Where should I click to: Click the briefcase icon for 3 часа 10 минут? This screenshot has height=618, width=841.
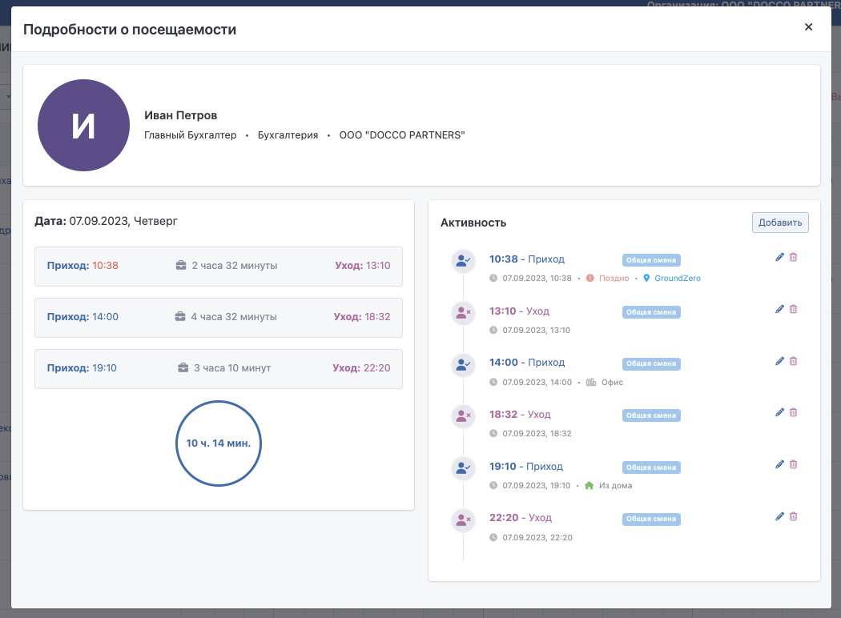183,368
